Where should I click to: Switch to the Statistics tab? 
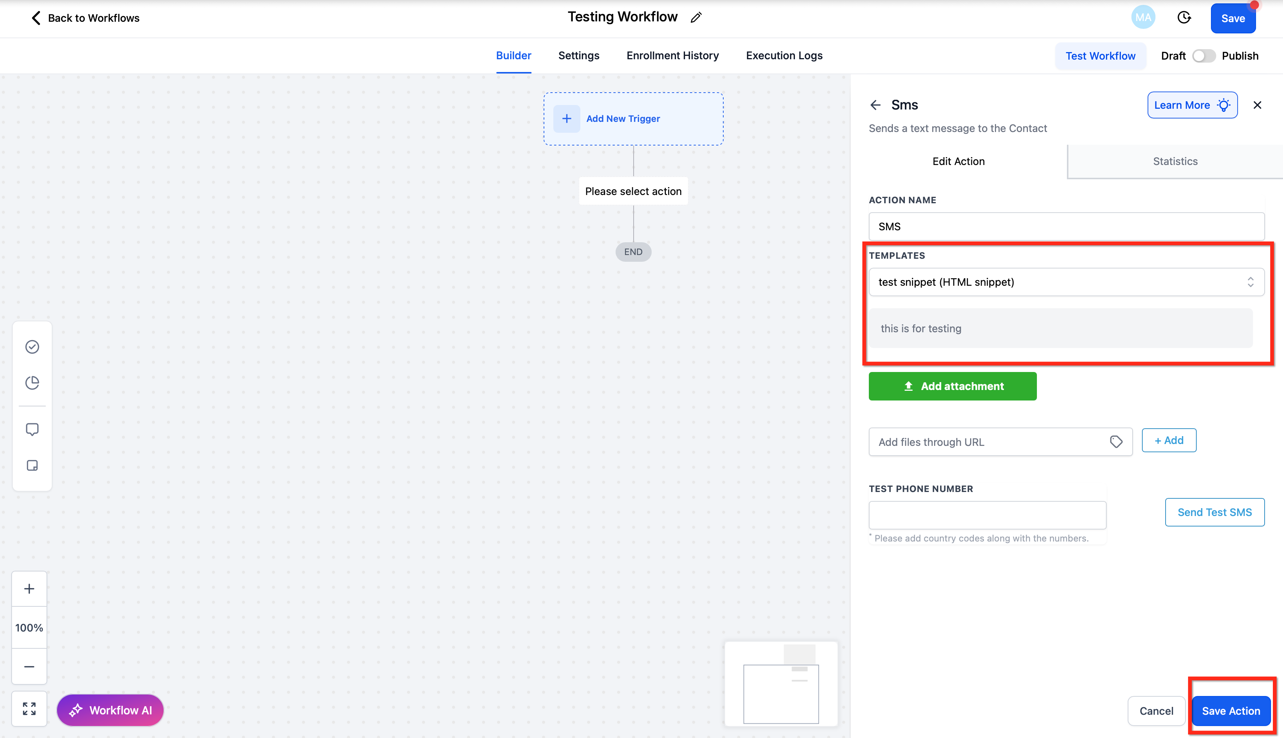click(x=1175, y=161)
